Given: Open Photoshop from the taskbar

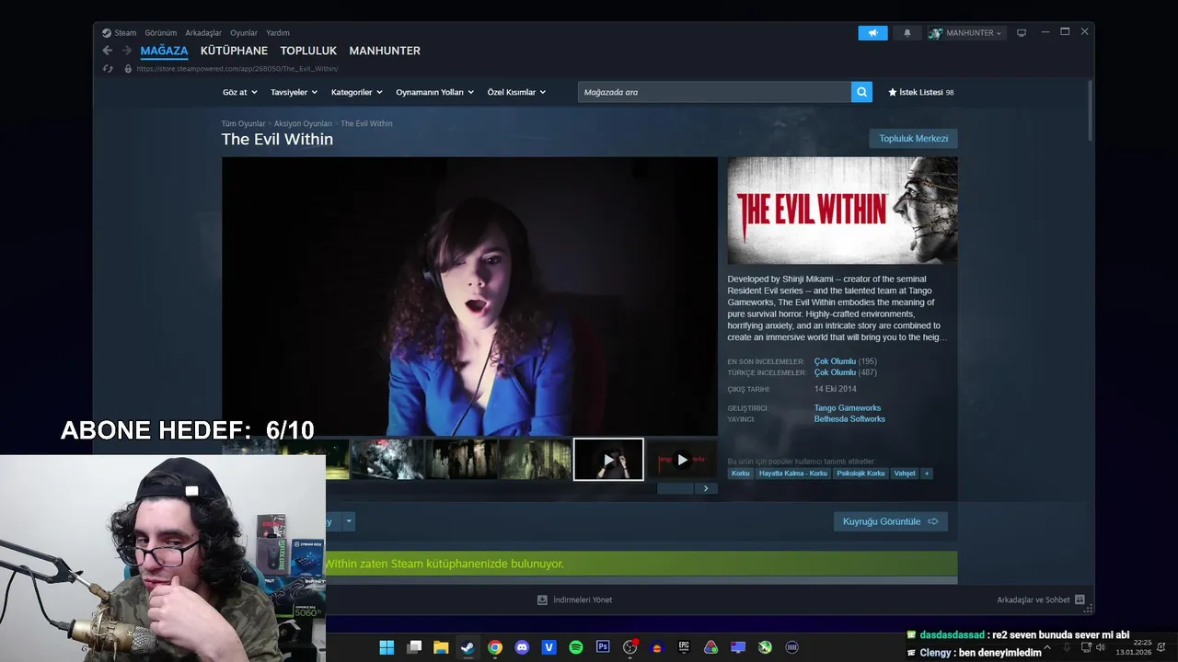Looking at the screenshot, I should [603, 647].
